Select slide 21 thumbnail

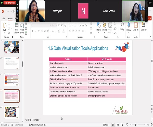(x=12, y=80)
